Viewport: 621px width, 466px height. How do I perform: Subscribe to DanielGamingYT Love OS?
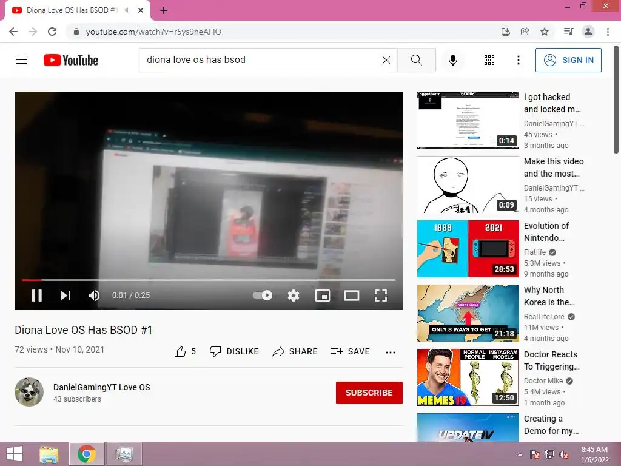(x=369, y=393)
